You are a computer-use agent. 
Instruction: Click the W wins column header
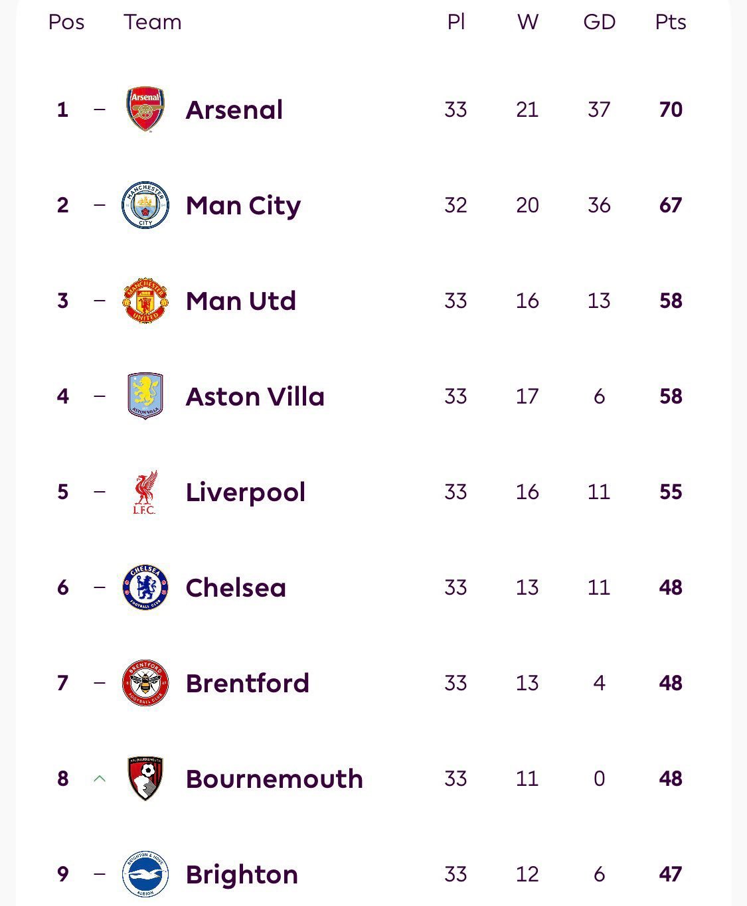[x=527, y=22]
